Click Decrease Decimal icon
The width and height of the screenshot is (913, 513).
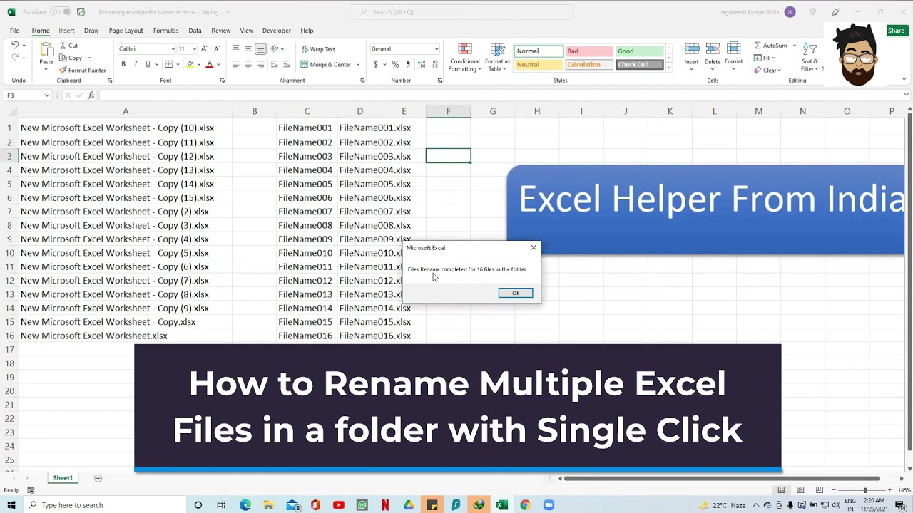tap(434, 64)
